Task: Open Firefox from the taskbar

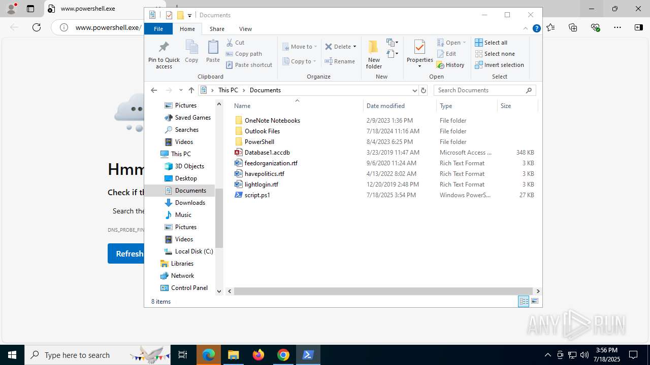Action: click(x=258, y=355)
